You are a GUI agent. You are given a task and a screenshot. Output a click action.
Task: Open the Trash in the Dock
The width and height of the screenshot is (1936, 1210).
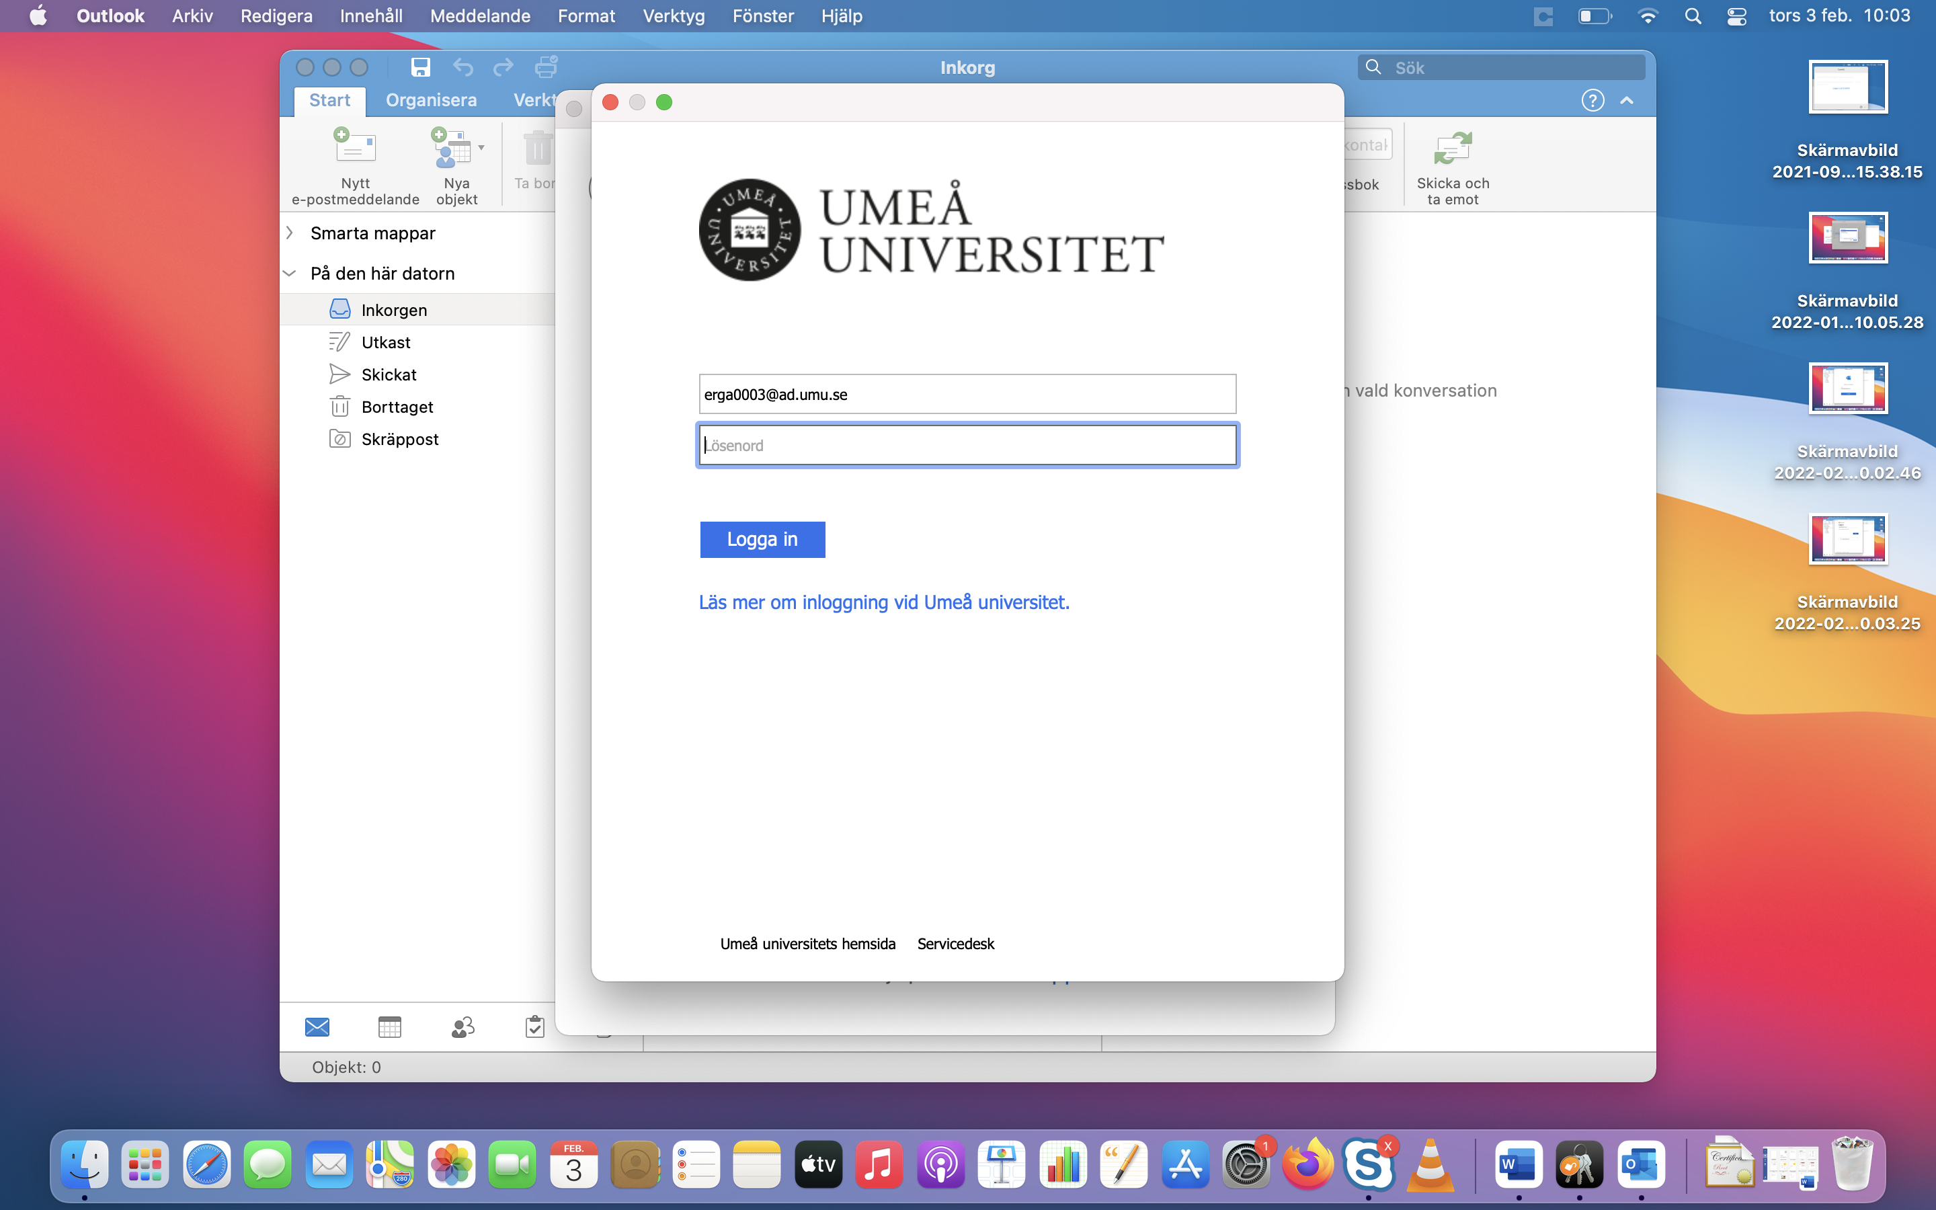pyautogui.click(x=1851, y=1164)
